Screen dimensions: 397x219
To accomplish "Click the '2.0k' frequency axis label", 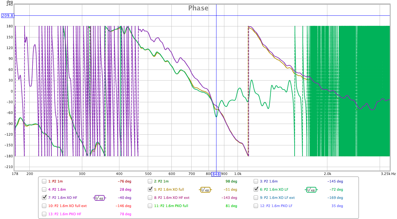I will [x=327, y=174].
